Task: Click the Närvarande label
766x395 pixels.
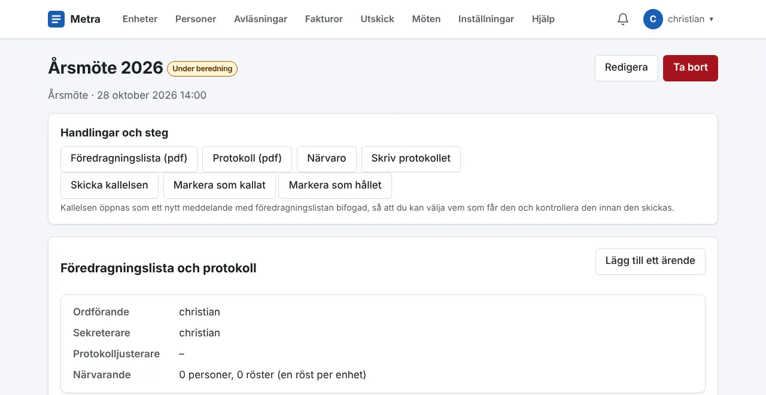Action: tap(102, 375)
